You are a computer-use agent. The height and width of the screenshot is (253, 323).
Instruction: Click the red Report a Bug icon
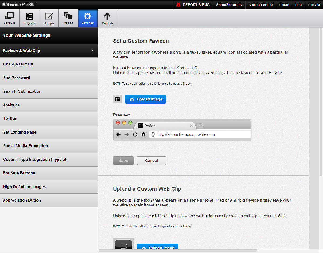pos(178,5)
